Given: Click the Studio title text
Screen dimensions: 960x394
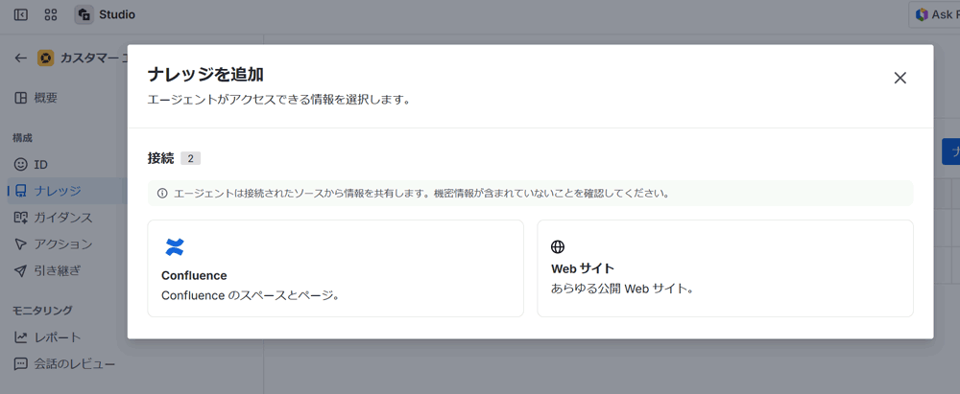Looking at the screenshot, I should [117, 14].
